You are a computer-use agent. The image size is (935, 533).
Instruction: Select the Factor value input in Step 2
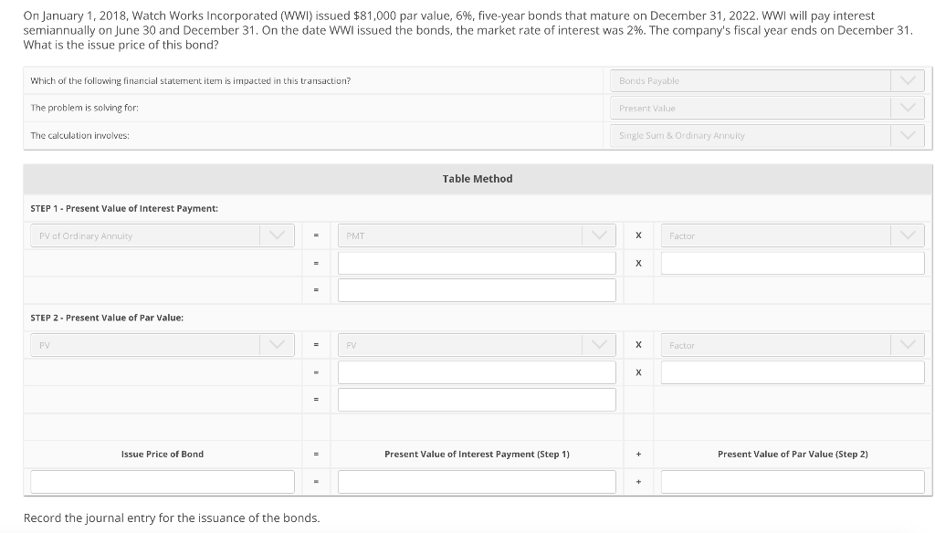pos(793,371)
